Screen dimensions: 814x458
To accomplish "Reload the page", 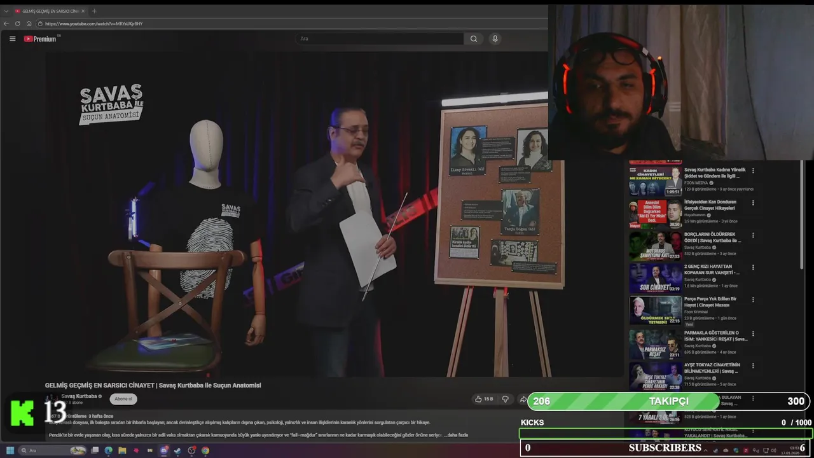I will (18, 24).
